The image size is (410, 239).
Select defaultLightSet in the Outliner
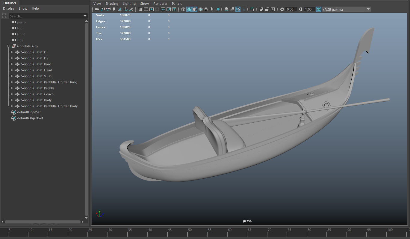pyautogui.click(x=29, y=112)
